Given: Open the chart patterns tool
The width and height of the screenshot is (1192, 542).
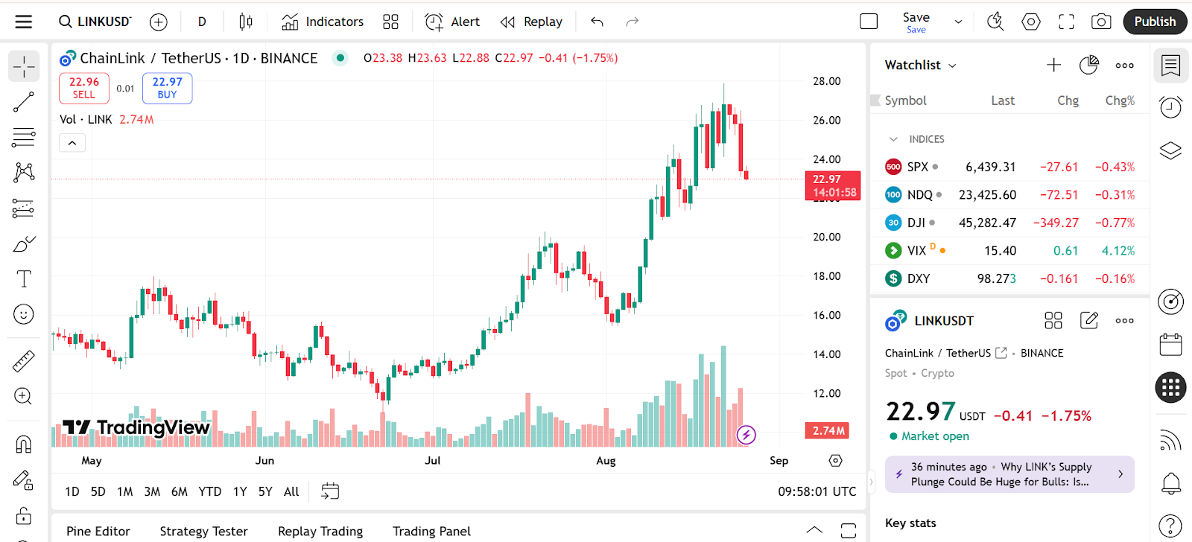Looking at the screenshot, I should 24,173.
